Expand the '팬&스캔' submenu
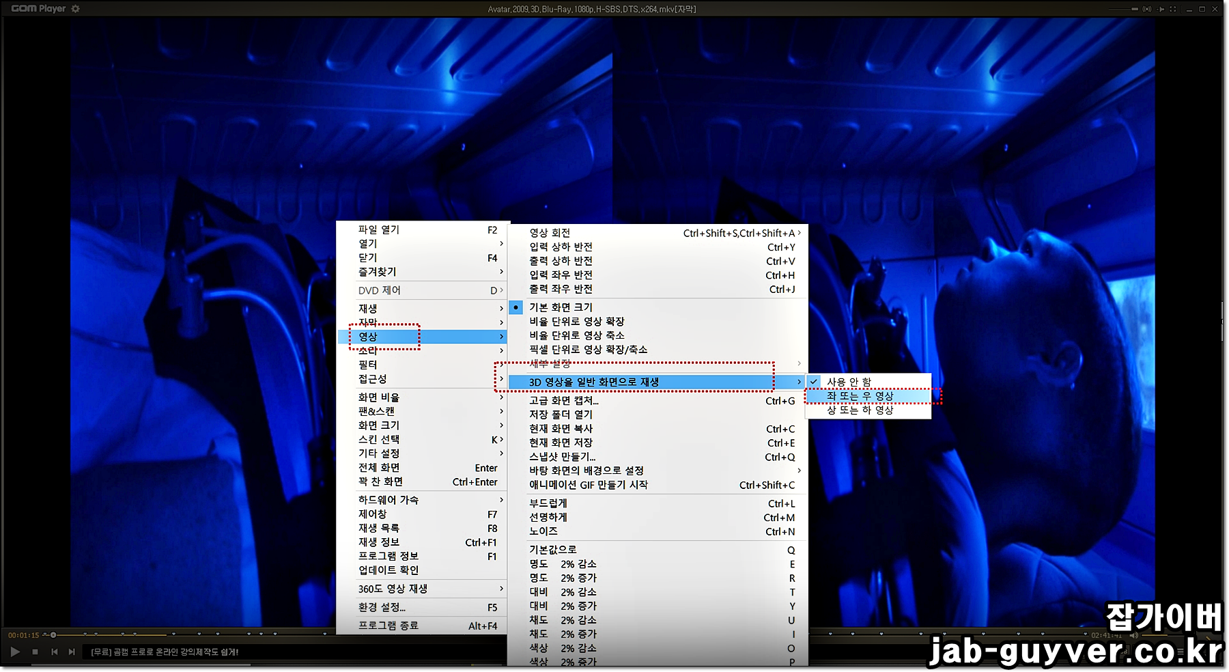This screenshot has height=672, width=1229. pyautogui.click(x=422, y=411)
